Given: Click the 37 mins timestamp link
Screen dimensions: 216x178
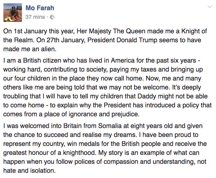Looking at the screenshot, I should pyautogui.click(x=35, y=17).
